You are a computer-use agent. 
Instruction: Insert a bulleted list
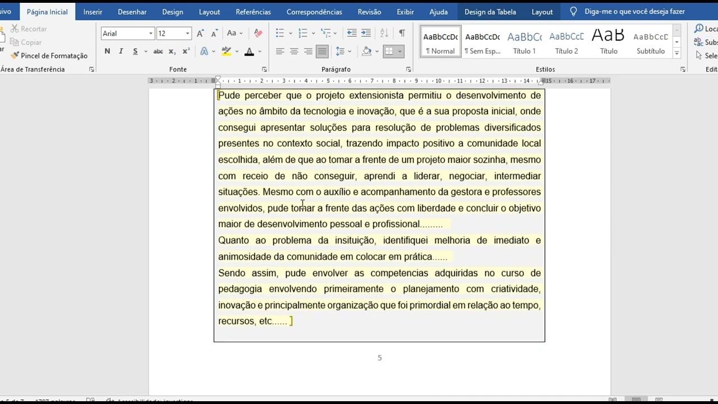(x=280, y=34)
